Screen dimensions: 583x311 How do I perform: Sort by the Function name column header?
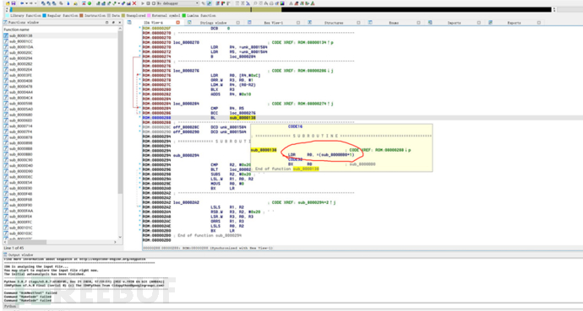61,29
